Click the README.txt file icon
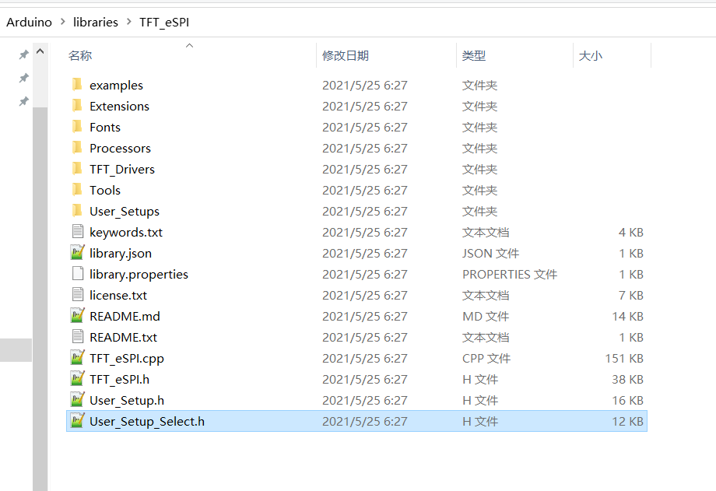 pos(78,337)
